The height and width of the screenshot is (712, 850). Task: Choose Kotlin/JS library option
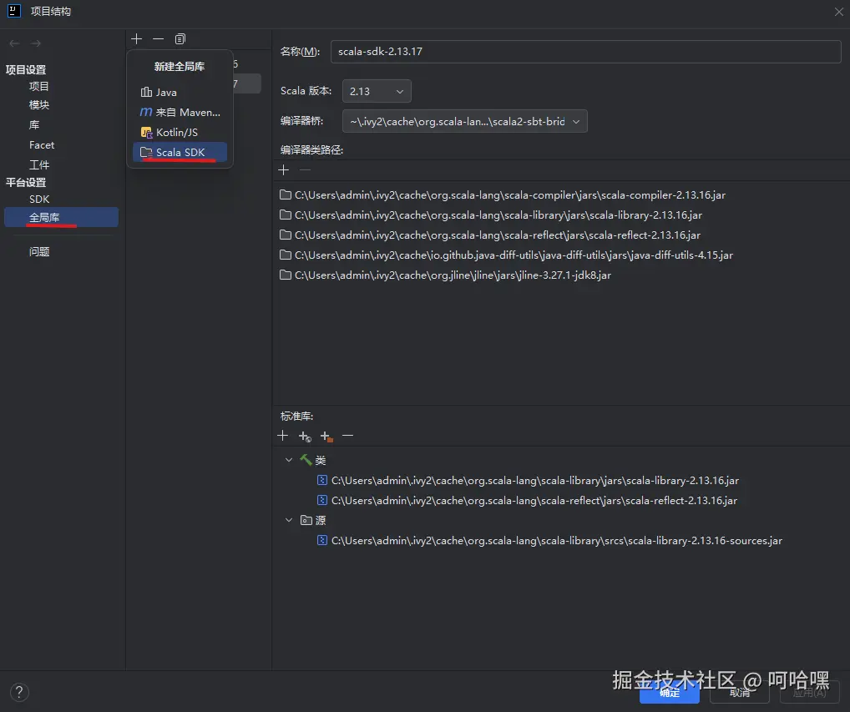[x=180, y=132]
